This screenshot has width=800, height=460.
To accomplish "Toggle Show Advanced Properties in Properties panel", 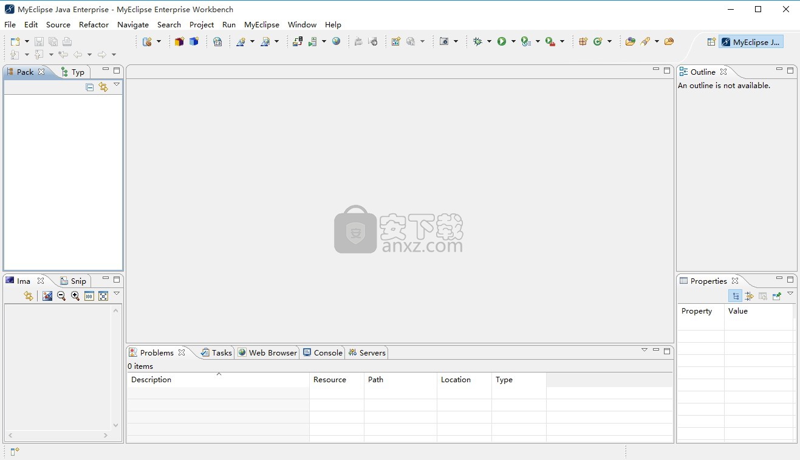I will (x=750, y=296).
